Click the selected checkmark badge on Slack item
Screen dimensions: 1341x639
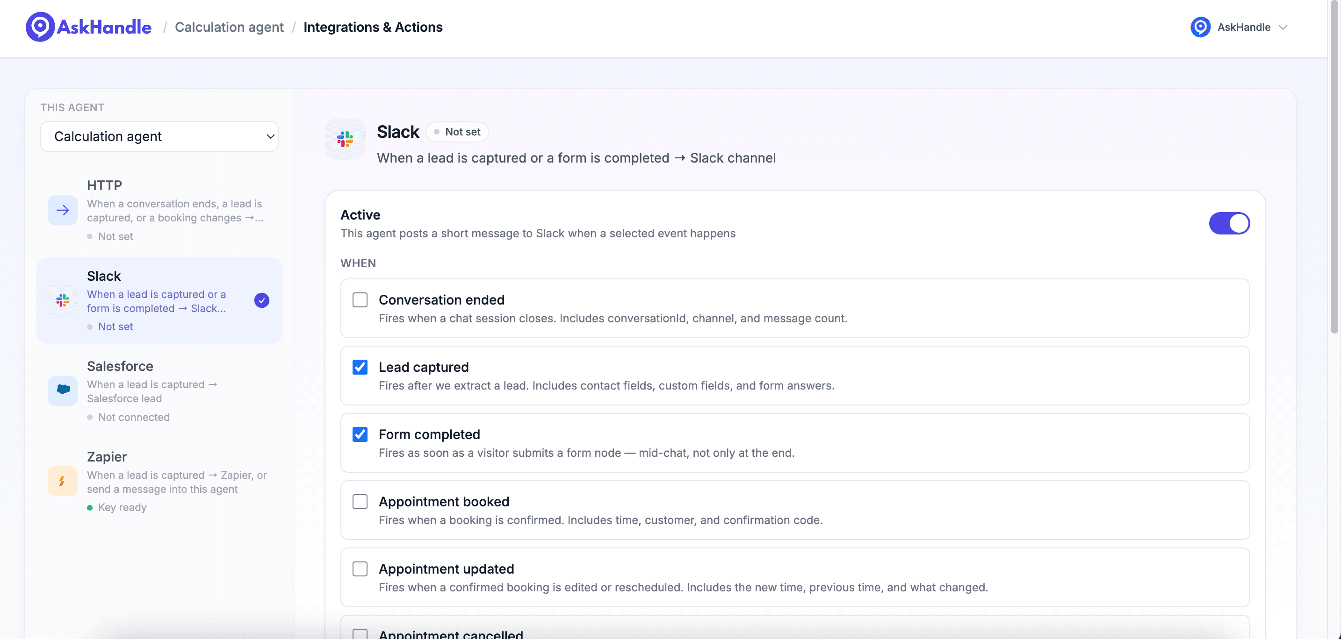coord(262,300)
